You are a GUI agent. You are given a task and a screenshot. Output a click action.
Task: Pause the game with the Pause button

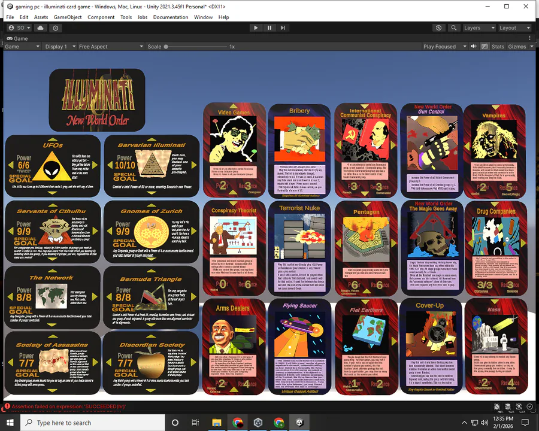(x=269, y=28)
